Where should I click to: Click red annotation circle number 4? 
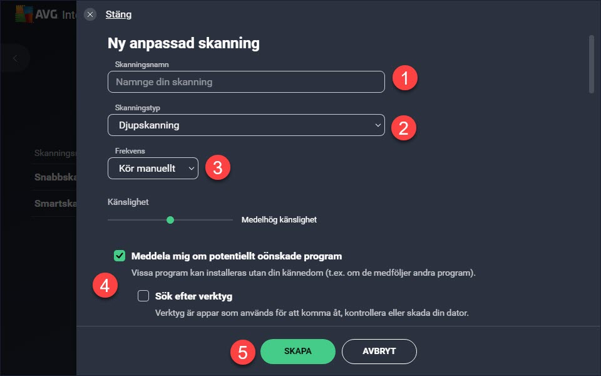pyautogui.click(x=105, y=286)
